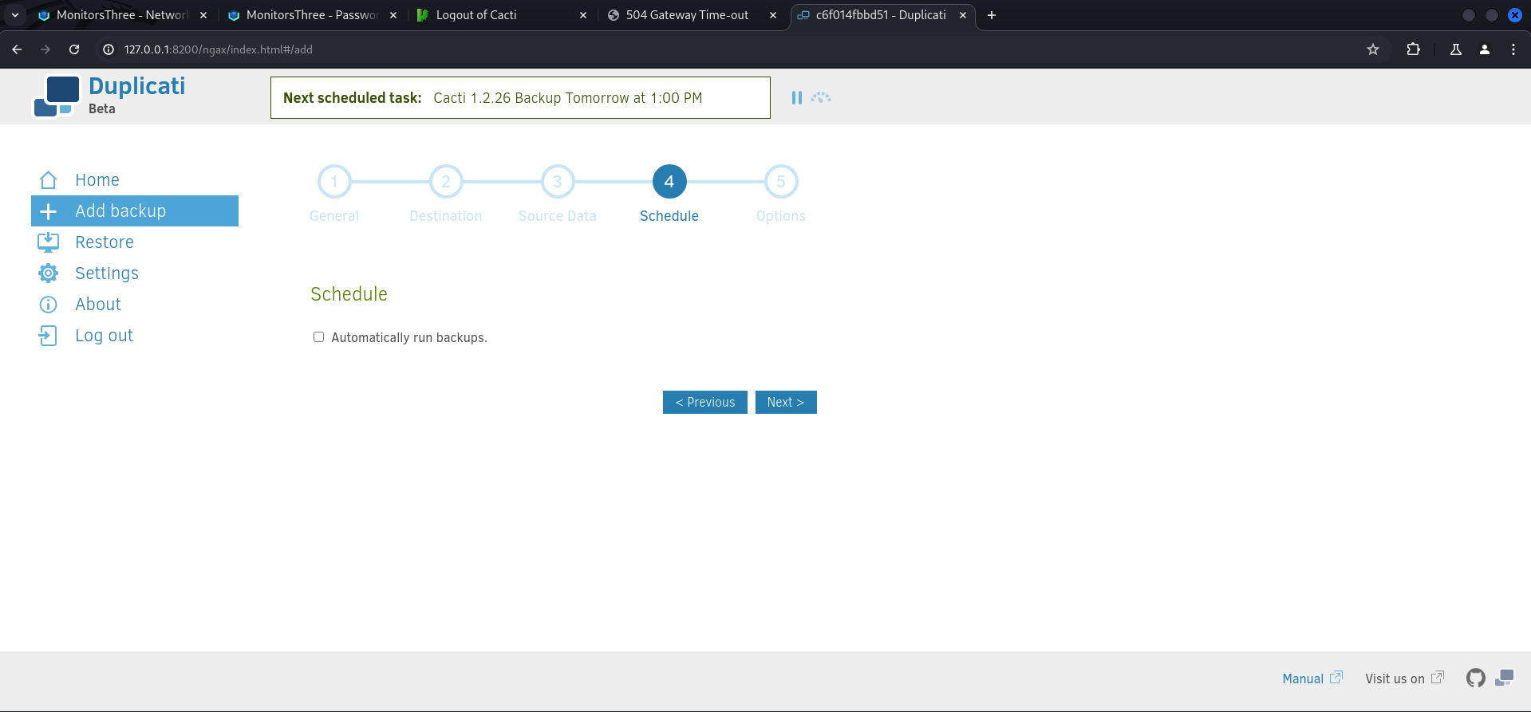Go to step 1 General
Screen dimensions: 1531x712
pos(334,182)
